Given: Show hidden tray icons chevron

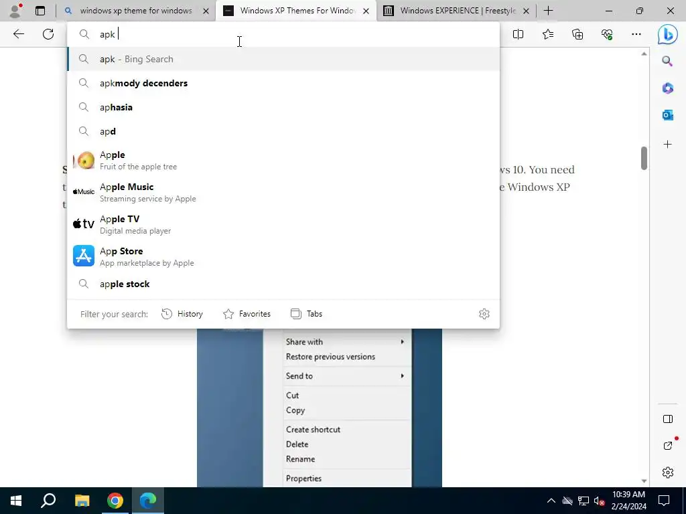Looking at the screenshot, I should [x=551, y=501].
